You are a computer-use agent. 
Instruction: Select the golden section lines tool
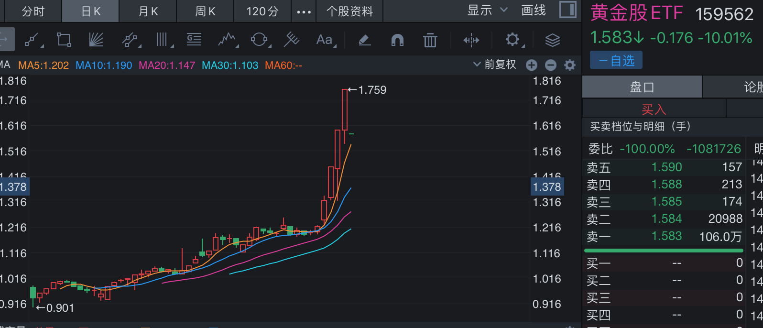pos(194,39)
